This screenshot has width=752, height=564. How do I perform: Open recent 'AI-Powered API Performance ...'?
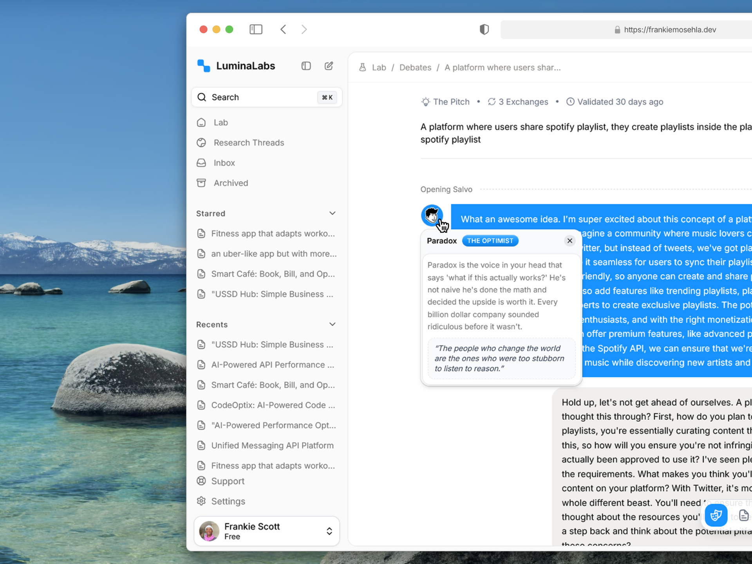point(267,365)
